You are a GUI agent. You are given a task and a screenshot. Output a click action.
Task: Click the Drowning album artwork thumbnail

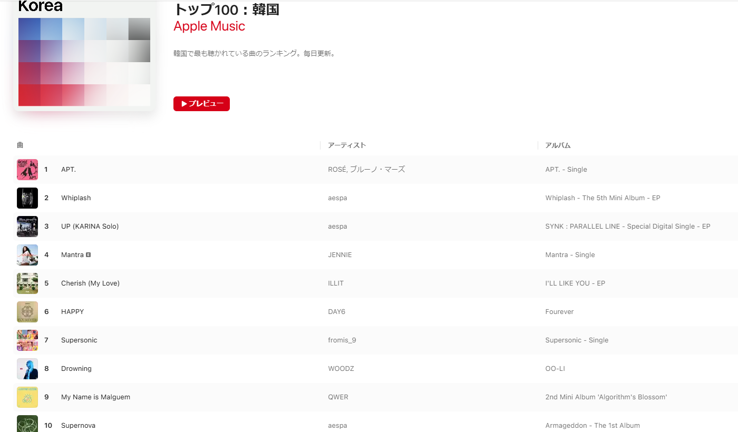(27, 369)
